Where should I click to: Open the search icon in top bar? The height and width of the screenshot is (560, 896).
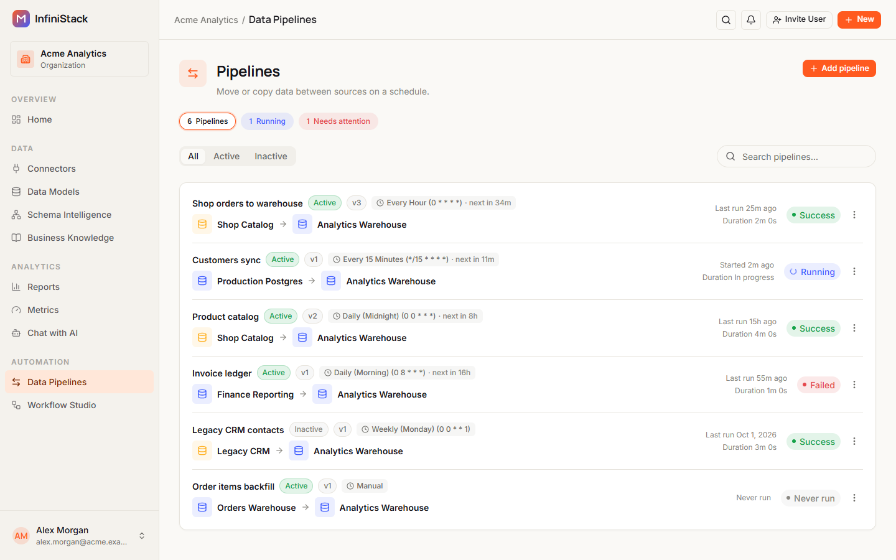[726, 20]
